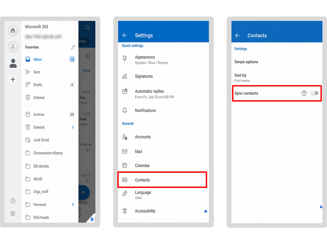Select the filled person account avatar
Viewport: 327px width, 245px height.
(13, 63)
